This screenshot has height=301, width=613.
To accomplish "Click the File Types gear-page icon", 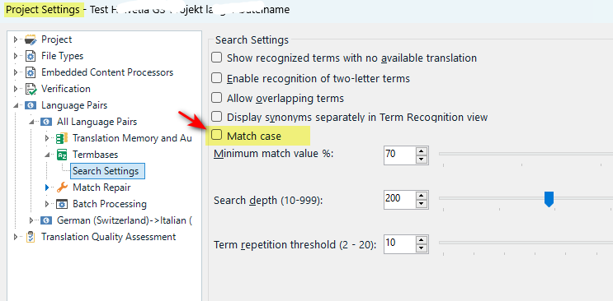I will pos(31,56).
